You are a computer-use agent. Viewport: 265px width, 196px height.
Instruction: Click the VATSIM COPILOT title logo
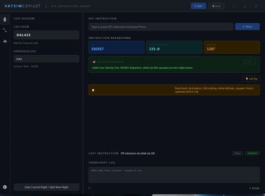pyautogui.click(x=22, y=6)
